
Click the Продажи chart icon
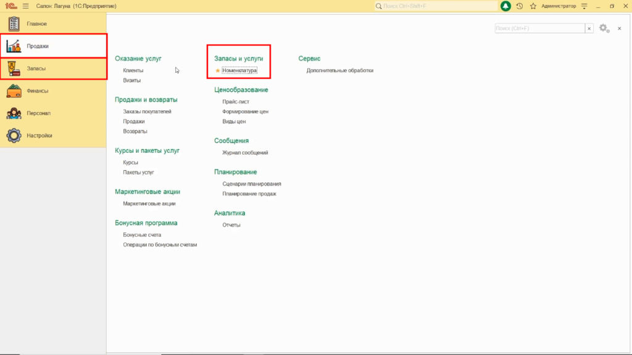(14, 46)
